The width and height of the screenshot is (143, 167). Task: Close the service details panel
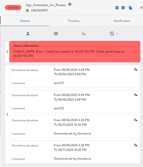[x=141, y=8]
